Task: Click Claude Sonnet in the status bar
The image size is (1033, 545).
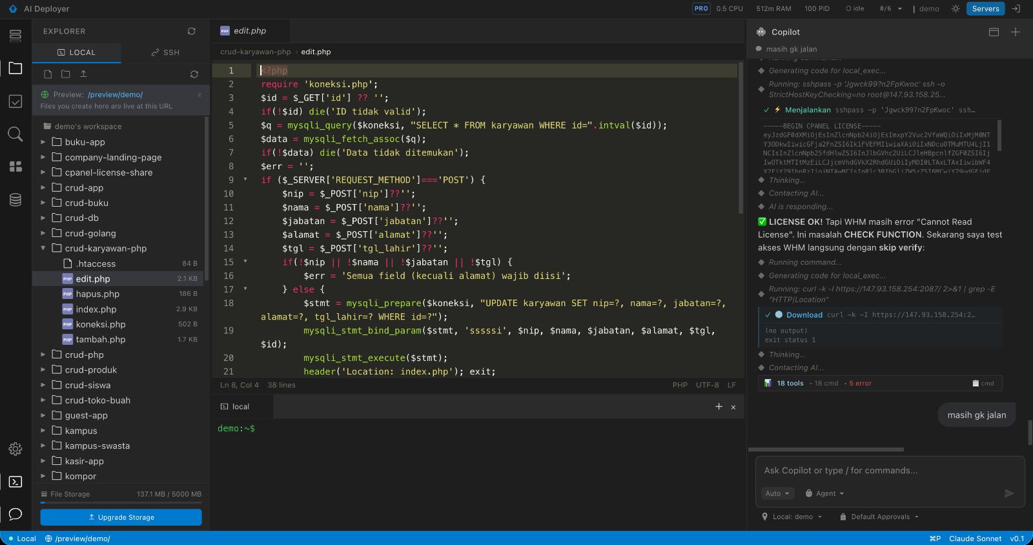Action: pos(975,539)
